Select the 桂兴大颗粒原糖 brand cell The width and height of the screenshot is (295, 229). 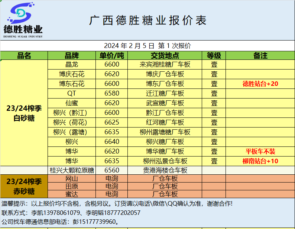coord(72,171)
